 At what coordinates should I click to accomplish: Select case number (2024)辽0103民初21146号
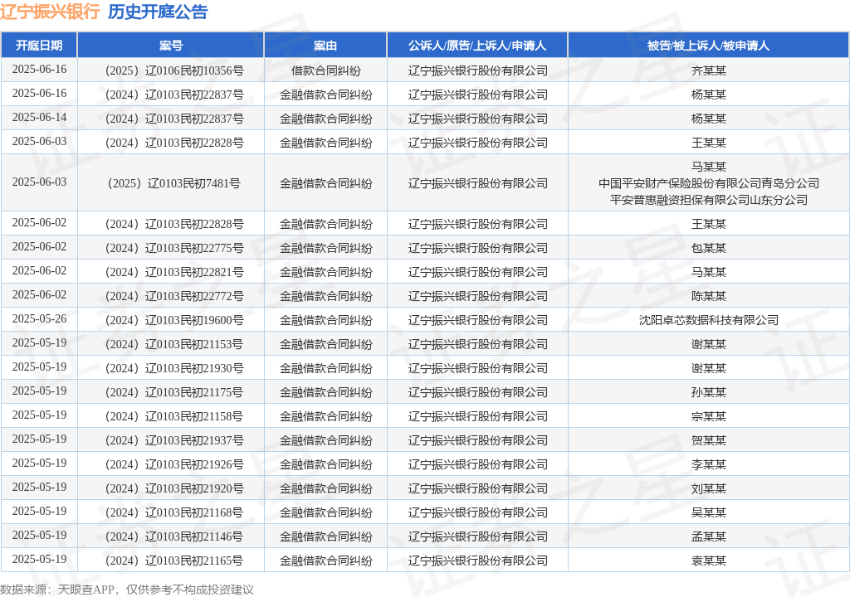click(x=173, y=536)
